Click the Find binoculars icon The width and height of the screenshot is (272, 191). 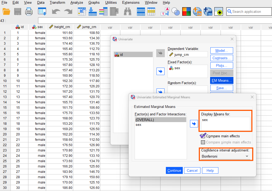click(128, 11)
